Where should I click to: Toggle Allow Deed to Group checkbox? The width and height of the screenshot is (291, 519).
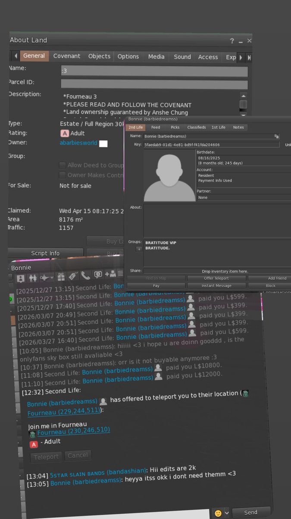click(x=63, y=165)
